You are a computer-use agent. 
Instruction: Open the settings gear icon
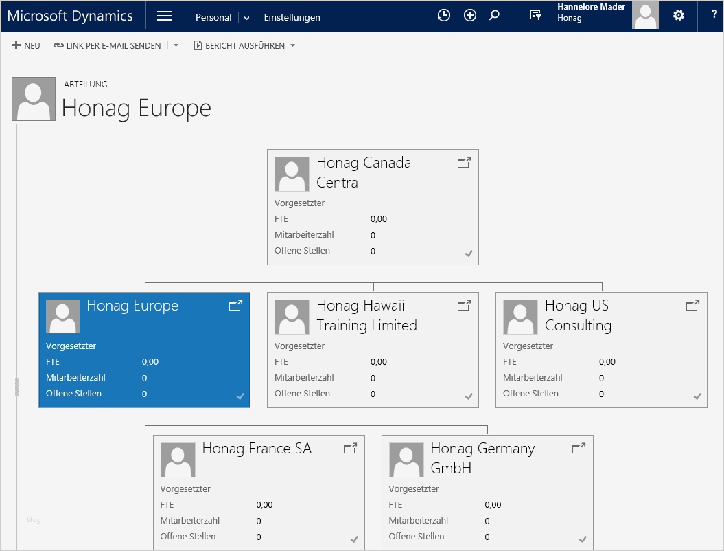679,16
